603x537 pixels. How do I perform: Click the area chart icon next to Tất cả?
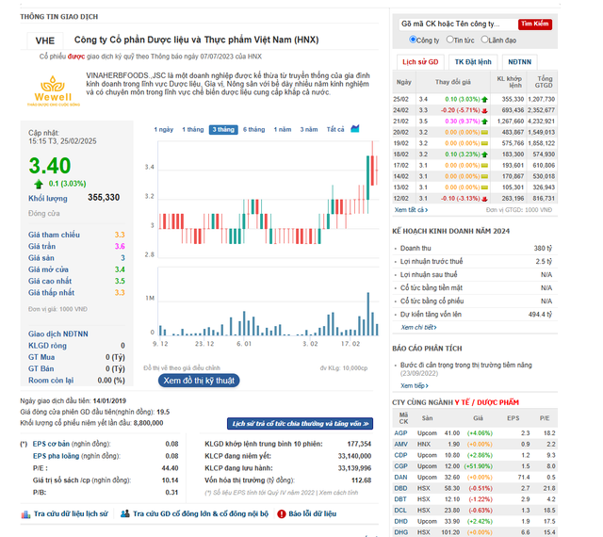point(355,129)
